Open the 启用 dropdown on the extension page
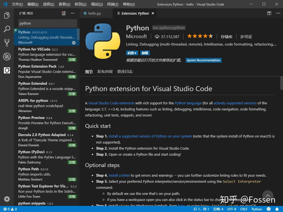Viewport: 283px width, 212px height. (x=132, y=53)
